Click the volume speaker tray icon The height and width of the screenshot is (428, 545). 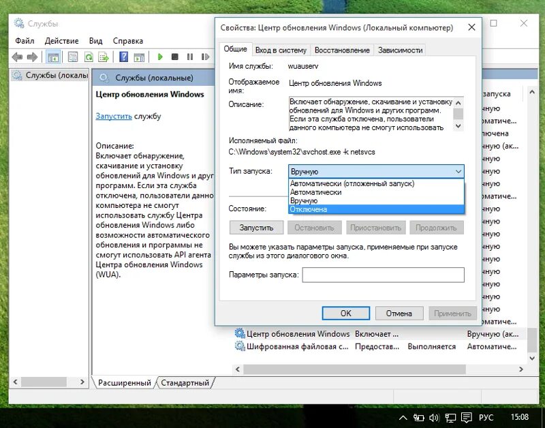coord(435,418)
